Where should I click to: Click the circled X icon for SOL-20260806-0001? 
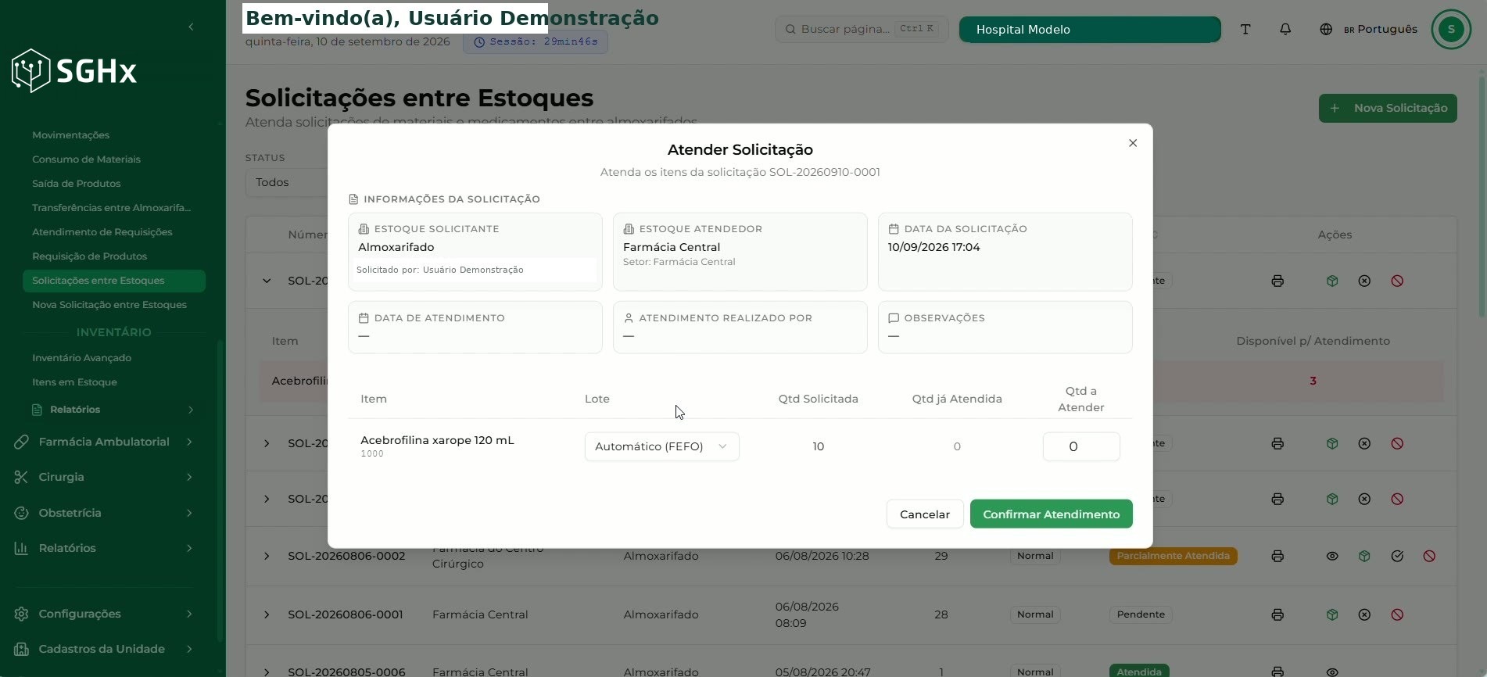[x=1364, y=615]
